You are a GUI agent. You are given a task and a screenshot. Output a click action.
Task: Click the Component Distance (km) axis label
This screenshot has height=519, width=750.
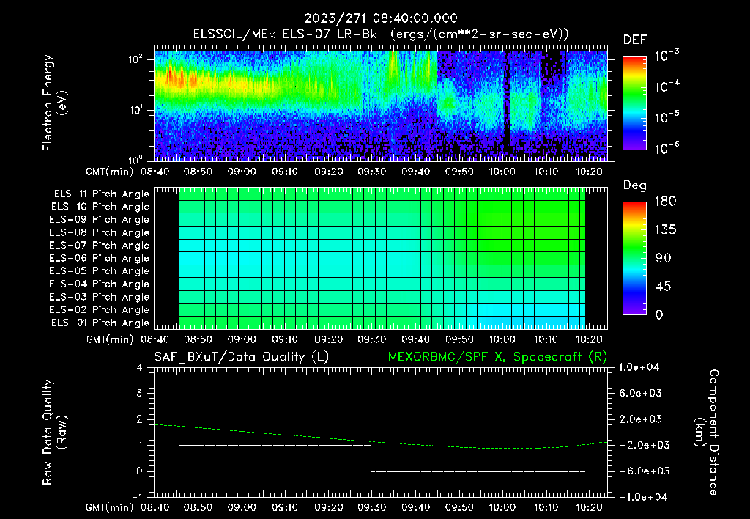[707, 432]
